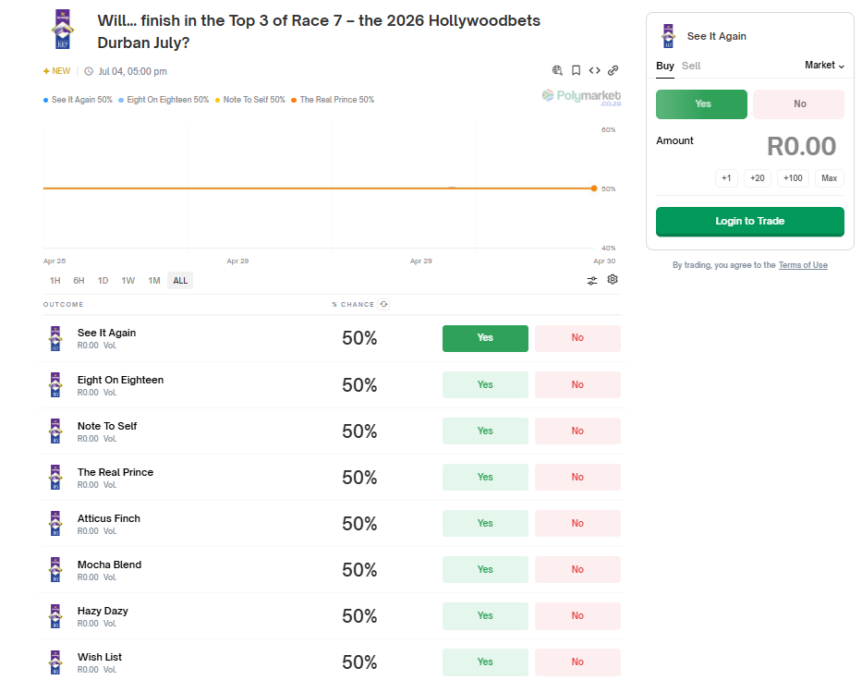
Task: Click Note To Self 50% legend entry
Action: [250, 100]
